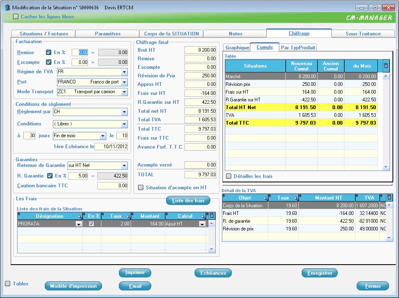Open the Notes tab

[235, 34]
